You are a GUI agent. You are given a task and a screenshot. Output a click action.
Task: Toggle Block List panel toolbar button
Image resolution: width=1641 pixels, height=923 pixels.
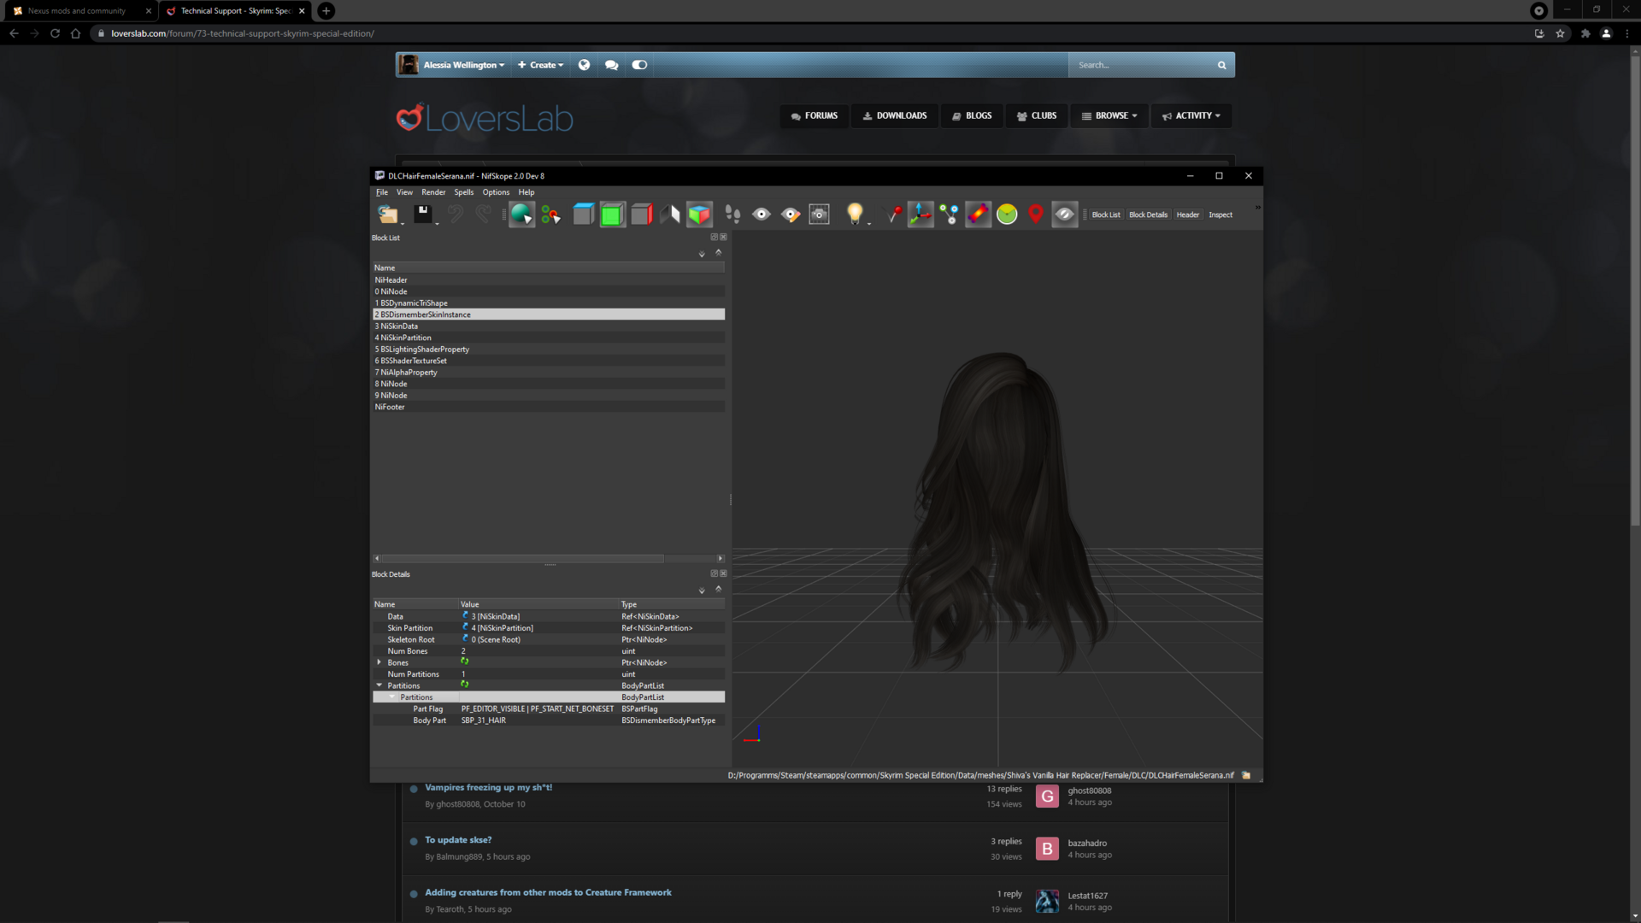point(1105,215)
